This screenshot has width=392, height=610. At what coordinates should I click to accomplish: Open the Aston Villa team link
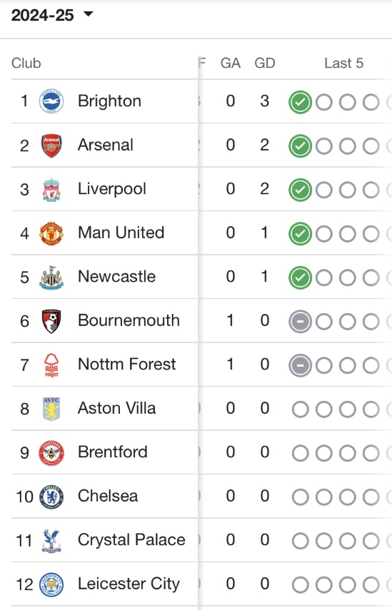click(x=117, y=408)
